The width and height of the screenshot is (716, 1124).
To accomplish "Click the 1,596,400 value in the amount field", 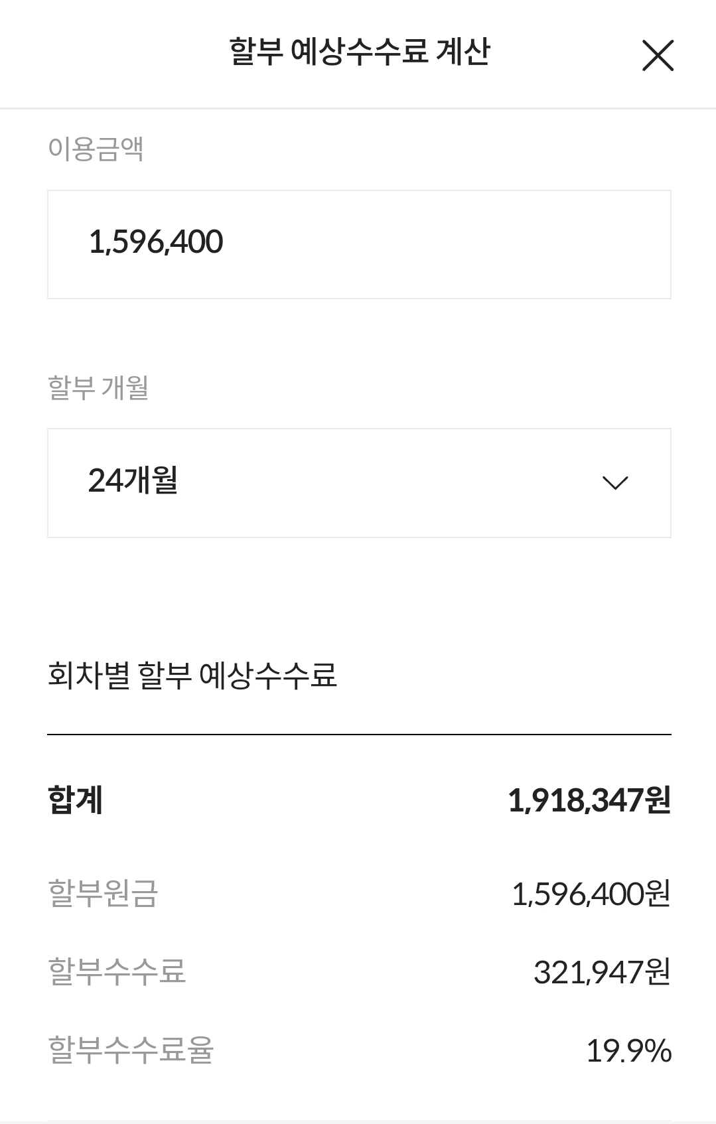I will 156,242.
